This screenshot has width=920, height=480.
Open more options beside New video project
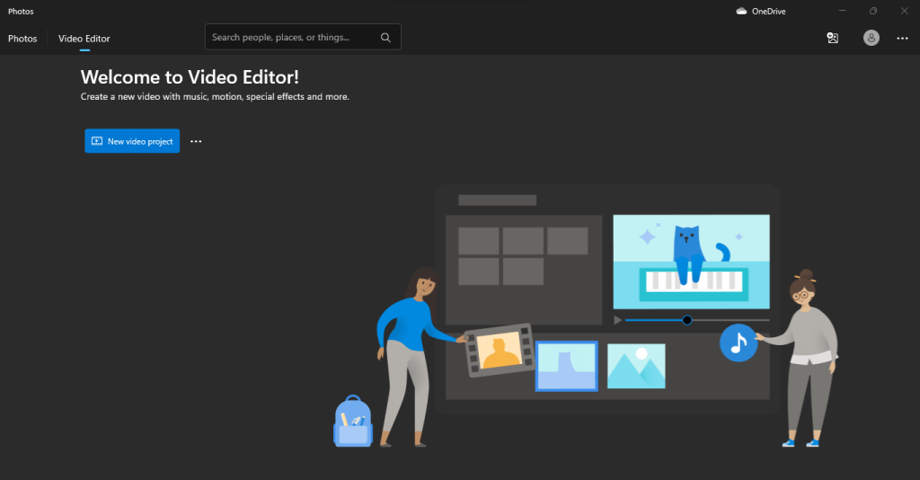pos(196,141)
